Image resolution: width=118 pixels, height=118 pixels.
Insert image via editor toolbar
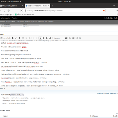point(66,38)
